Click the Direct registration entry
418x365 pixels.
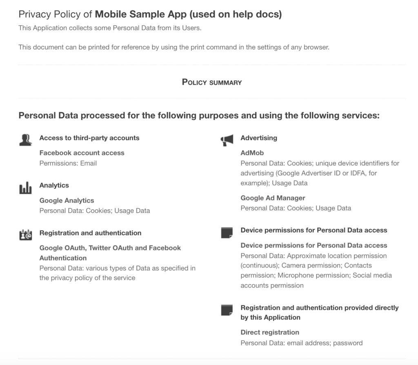270,332
